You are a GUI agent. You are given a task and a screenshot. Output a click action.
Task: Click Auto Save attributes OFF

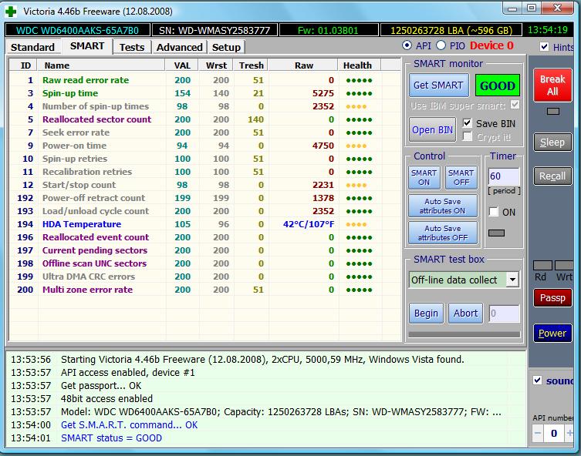(x=443, y=233)
